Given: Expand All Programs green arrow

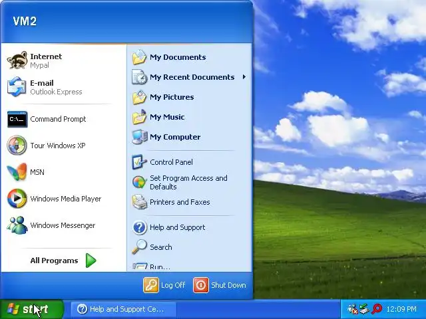Looking at the screenshot, I should coord(91,261).
